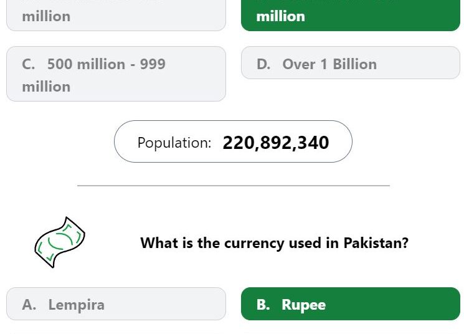Click the grey cut-off 'million' option at top

pos(116,15)
